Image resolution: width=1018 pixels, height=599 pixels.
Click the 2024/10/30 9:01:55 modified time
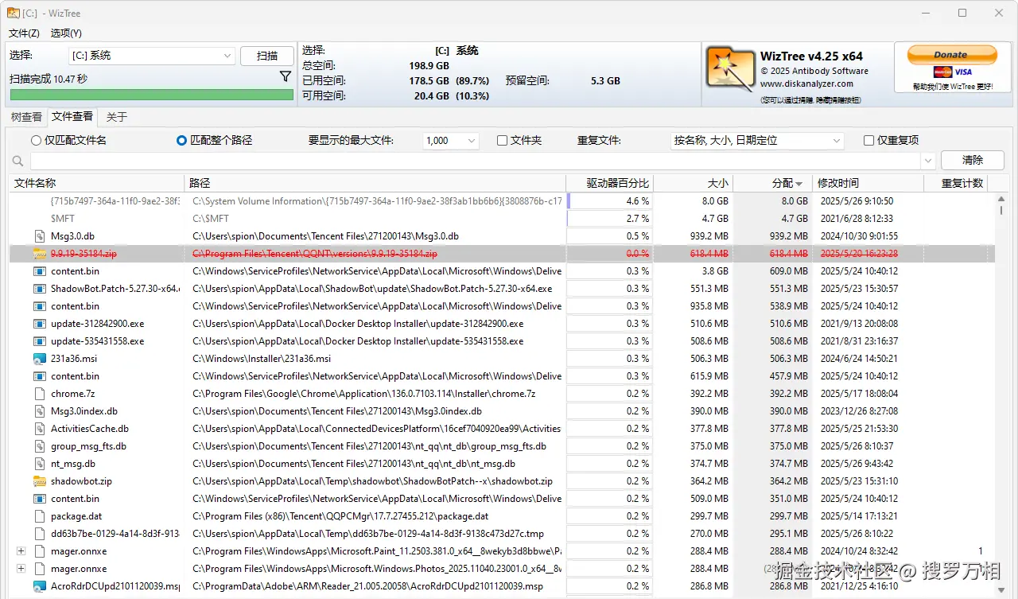pyautogui.click(x=859, y=236)
